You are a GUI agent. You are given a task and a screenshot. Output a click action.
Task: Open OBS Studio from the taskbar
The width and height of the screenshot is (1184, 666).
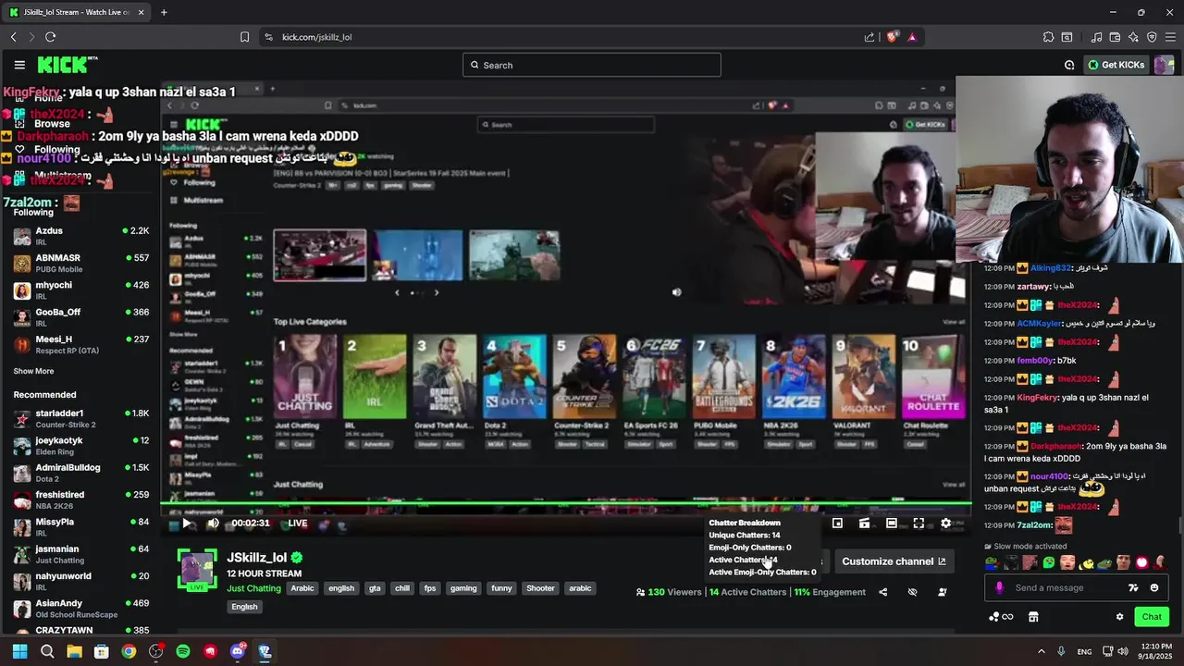(155, 651)
